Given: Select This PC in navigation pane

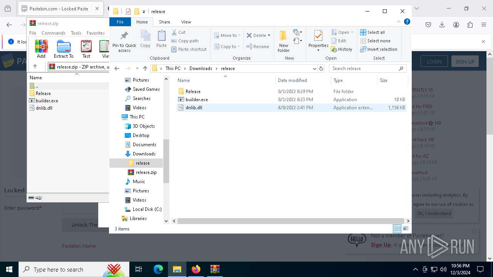Looking at the screenshot, I should tap(133, 117).
